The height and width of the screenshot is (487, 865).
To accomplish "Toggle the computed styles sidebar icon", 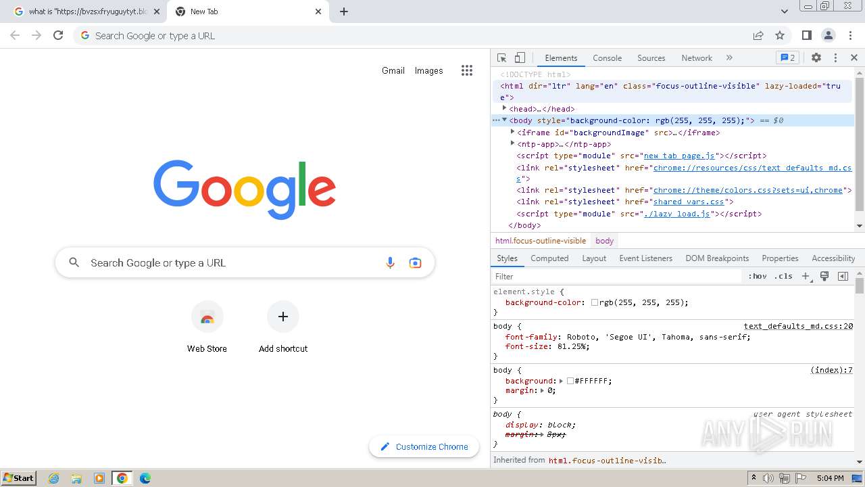I will pyautogui.click(x=843, y=276).
